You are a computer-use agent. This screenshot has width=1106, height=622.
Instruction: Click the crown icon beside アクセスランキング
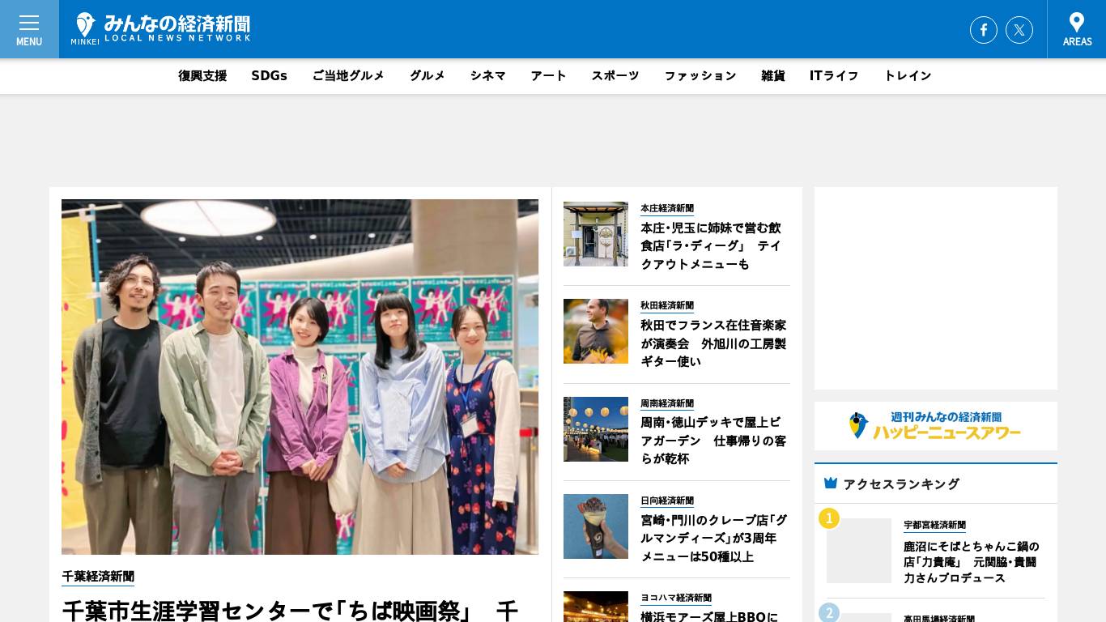pos(831,483)
